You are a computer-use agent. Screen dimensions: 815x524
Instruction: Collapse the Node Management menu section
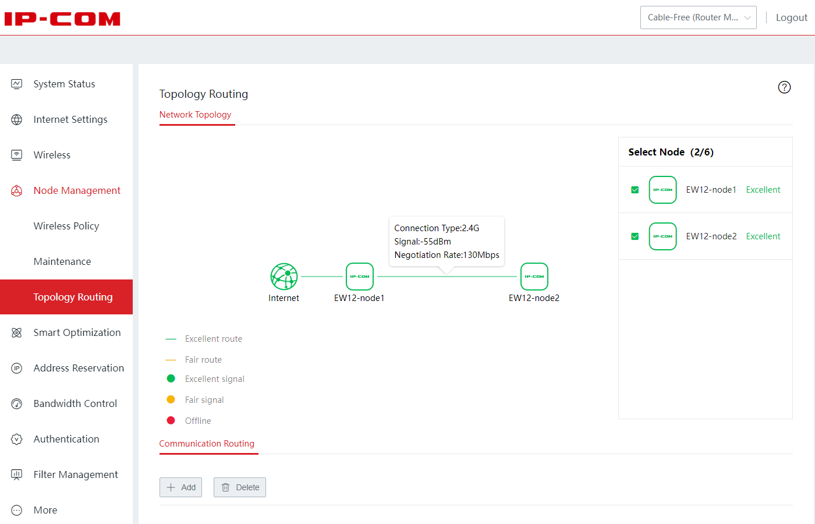click(76, 190)
